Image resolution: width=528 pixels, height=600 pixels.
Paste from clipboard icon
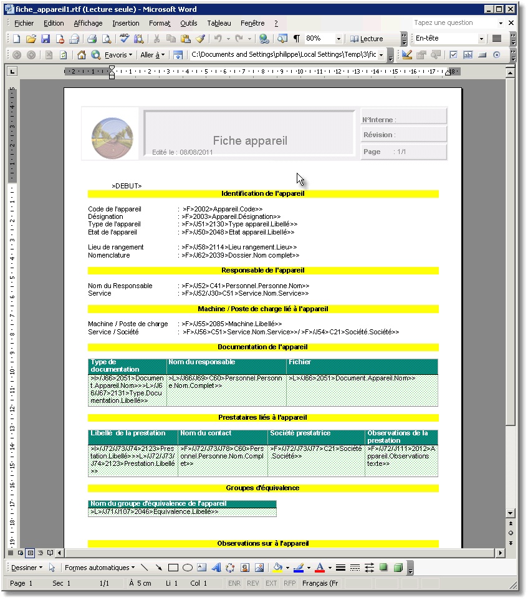click(185, 39)
